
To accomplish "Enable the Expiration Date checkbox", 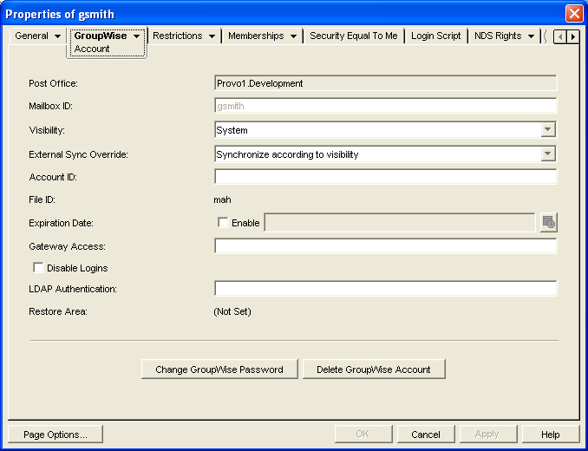I will [x=223, y=222].
